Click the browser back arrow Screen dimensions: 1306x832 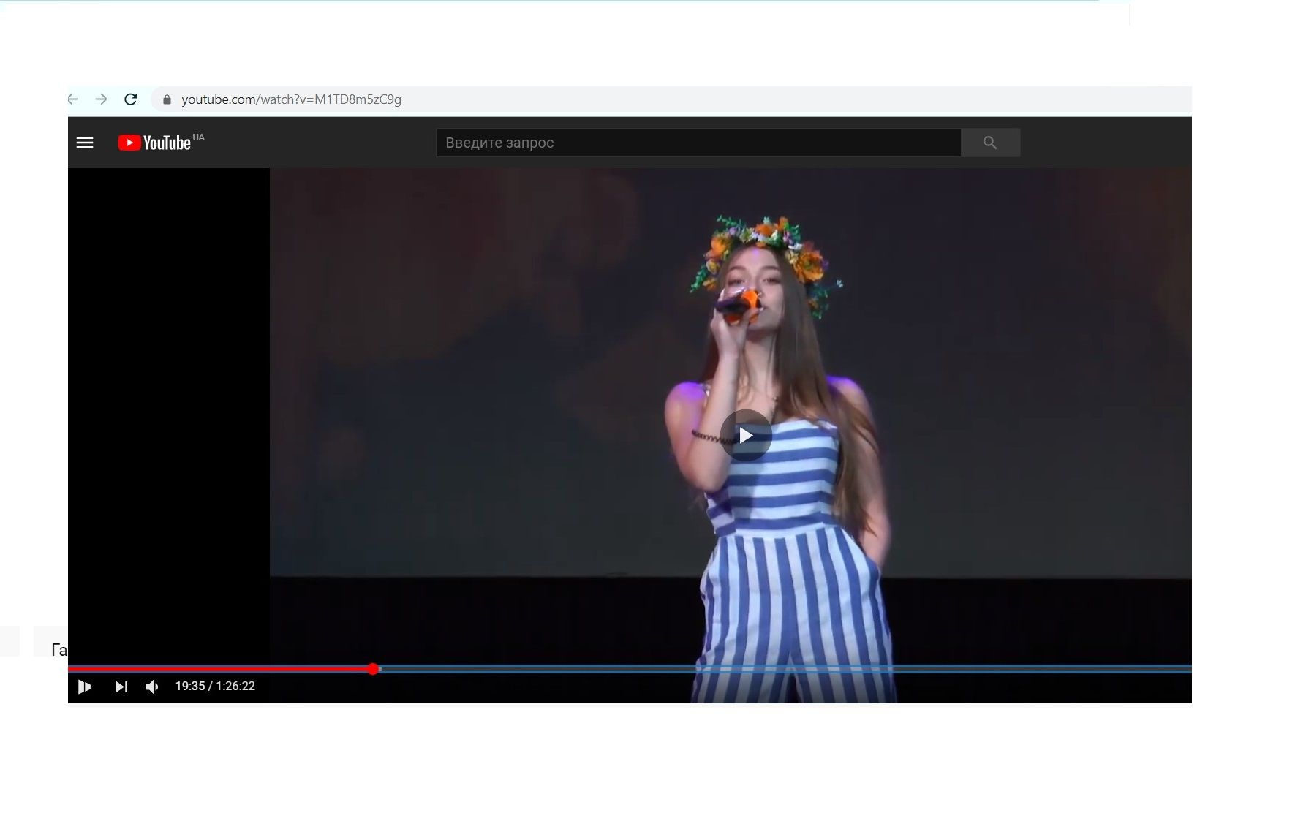point(73,99)
